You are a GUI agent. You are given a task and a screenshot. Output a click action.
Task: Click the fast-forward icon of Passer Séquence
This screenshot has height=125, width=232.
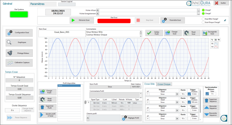[10, 118]
